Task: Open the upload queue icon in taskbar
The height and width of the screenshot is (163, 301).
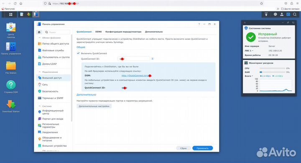Action: click(266, 14)
